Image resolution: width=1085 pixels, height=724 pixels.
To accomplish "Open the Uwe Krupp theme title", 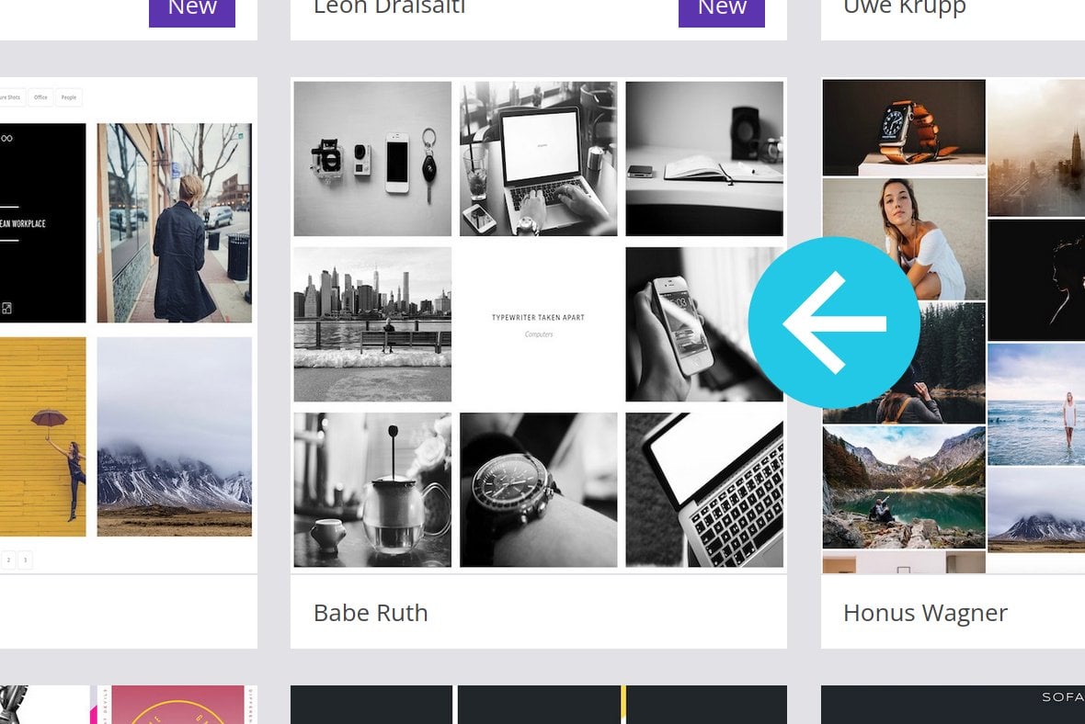I will point(905,7).
